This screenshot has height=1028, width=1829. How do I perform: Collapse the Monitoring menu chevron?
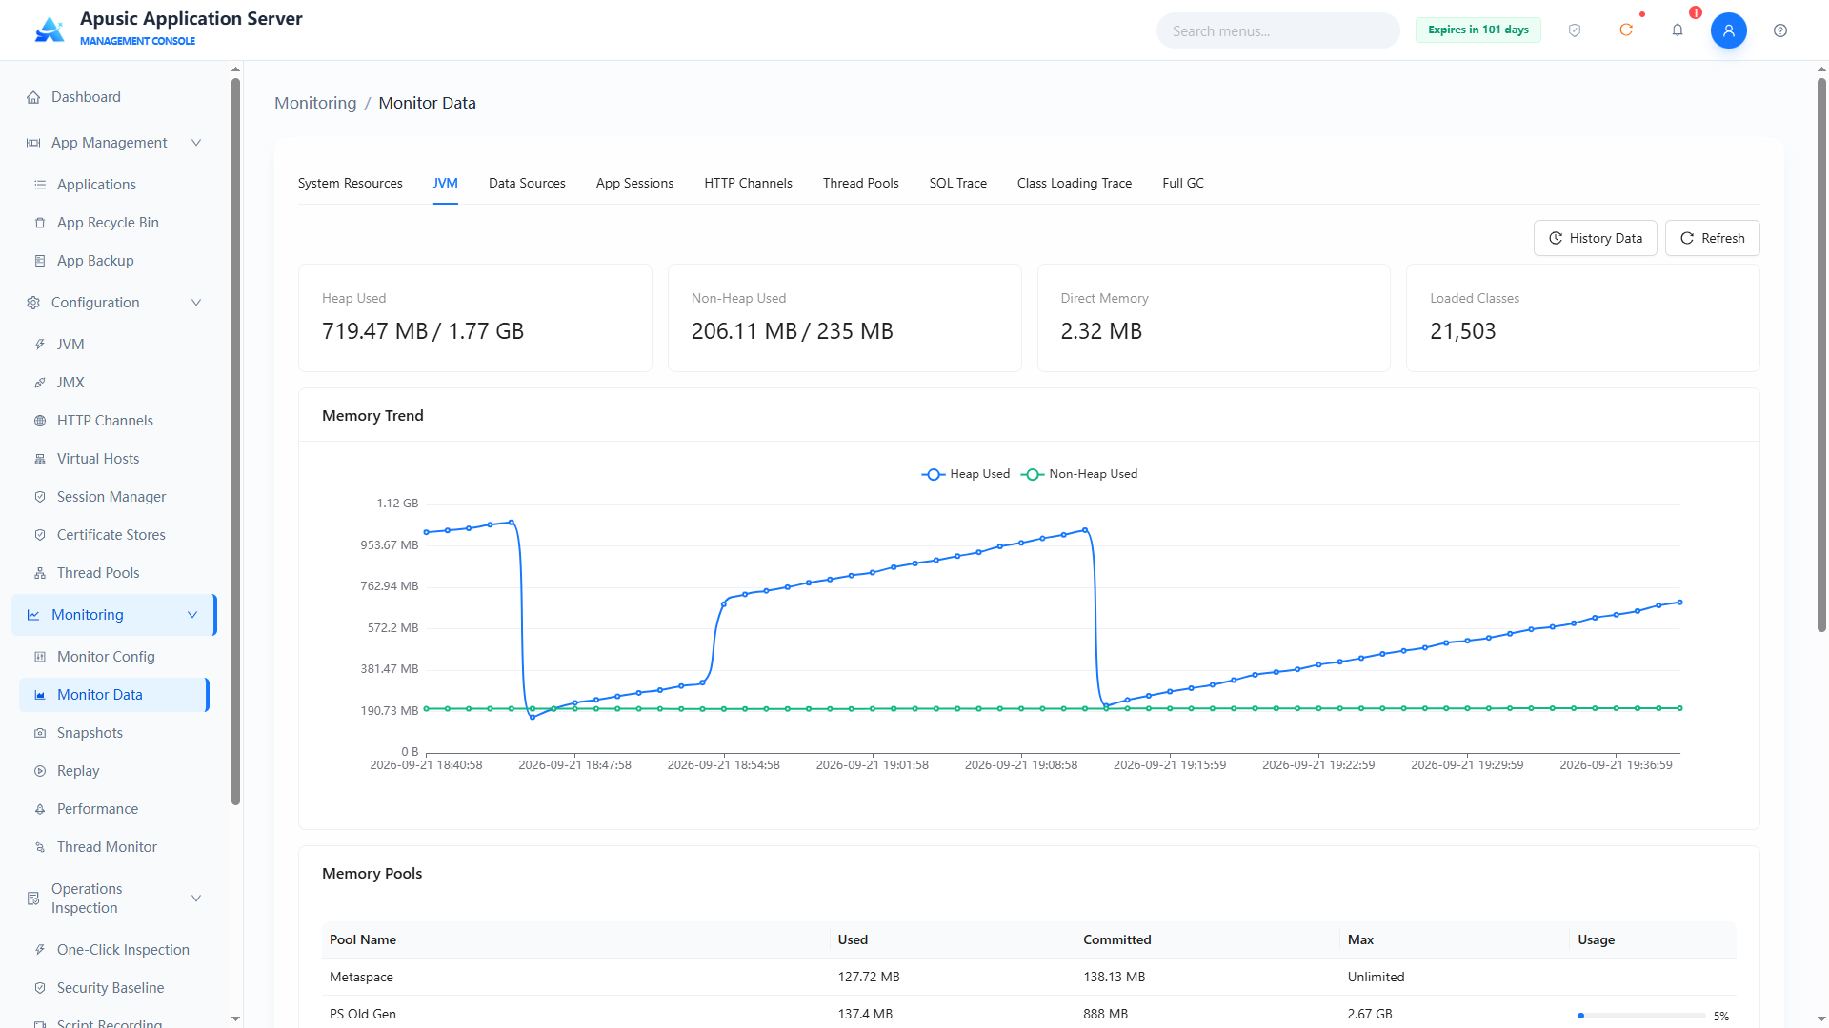[x=192, y=615]
